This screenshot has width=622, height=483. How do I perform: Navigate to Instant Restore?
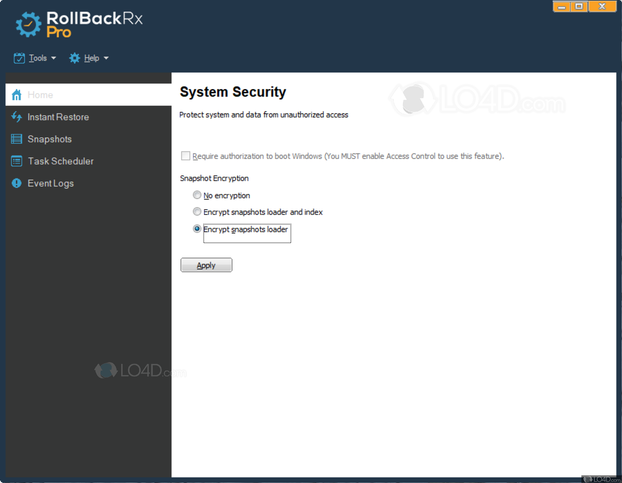point(58,117)
